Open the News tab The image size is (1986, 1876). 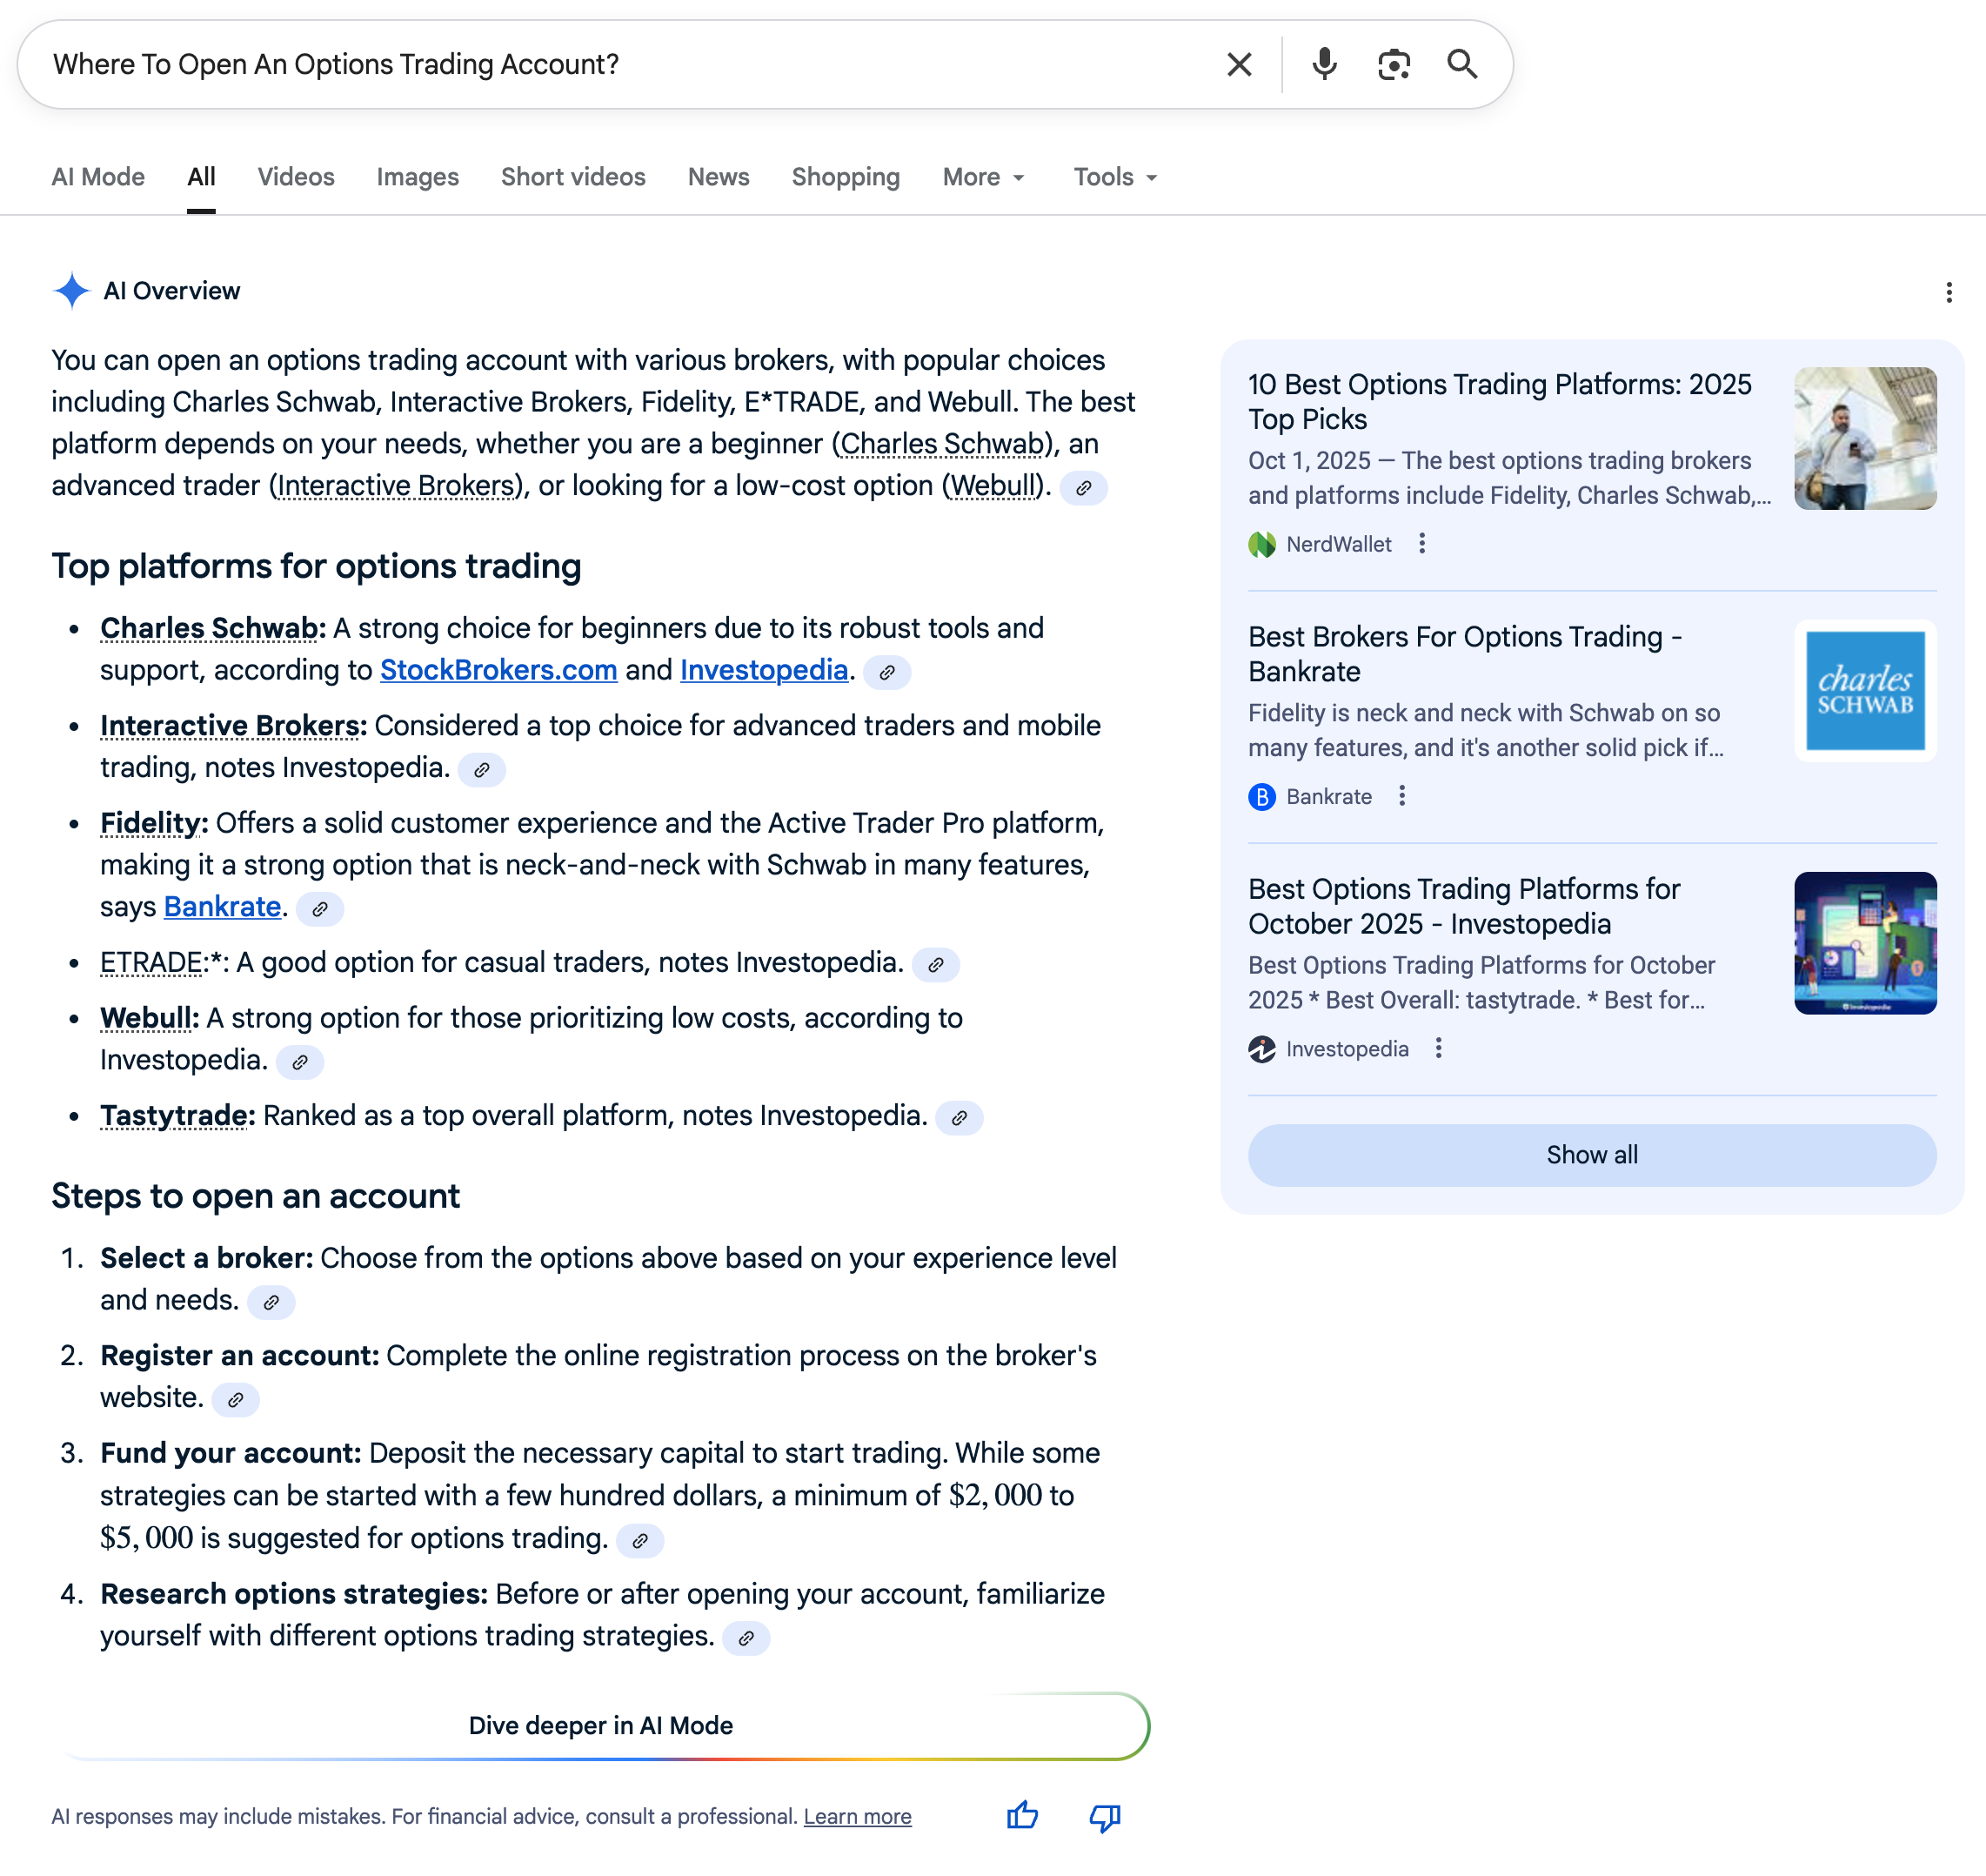(x=718, y=177)
